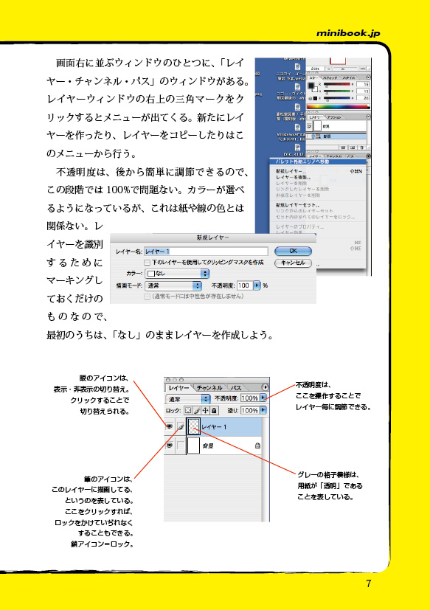430x610 pixels.
Task: Toggle visibility eye of 背景 layer
Action: coord(170,446)
